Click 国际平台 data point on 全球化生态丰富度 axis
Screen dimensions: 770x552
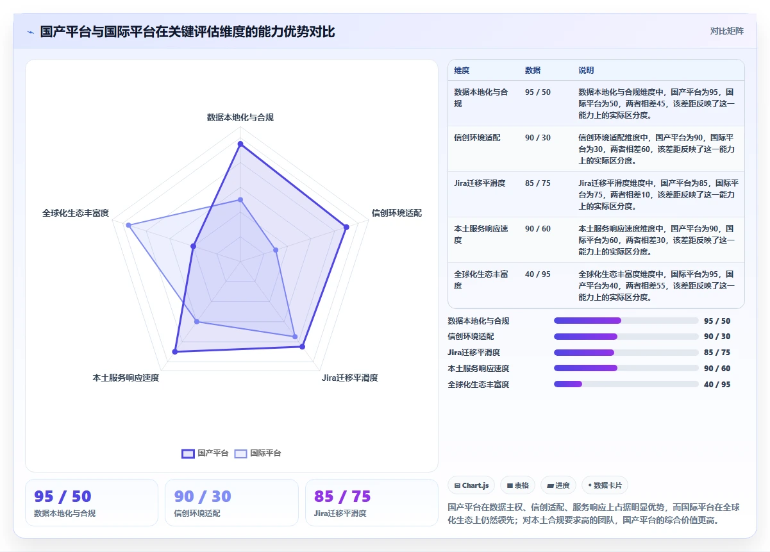tap(128, 225)
